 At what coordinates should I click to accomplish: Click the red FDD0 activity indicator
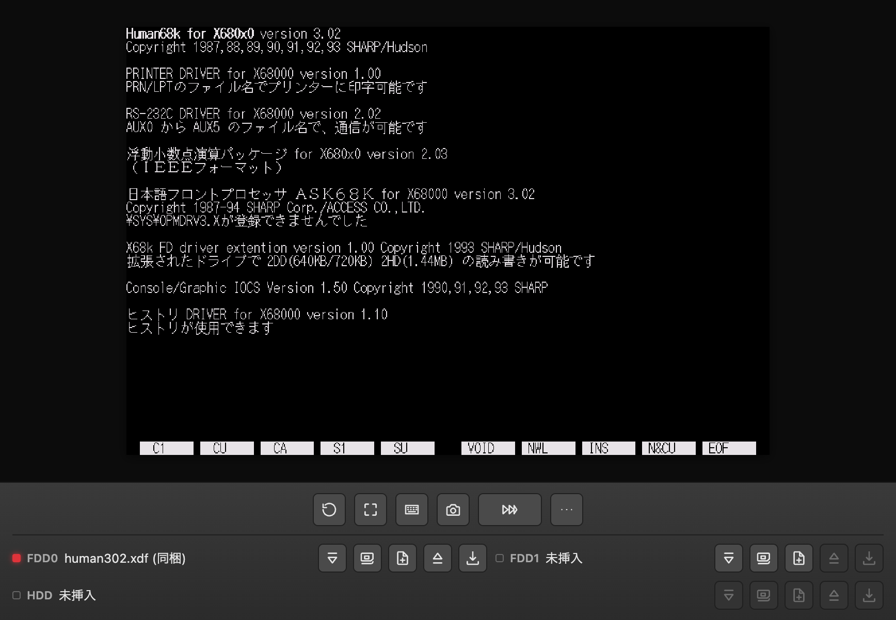(17, 558)
